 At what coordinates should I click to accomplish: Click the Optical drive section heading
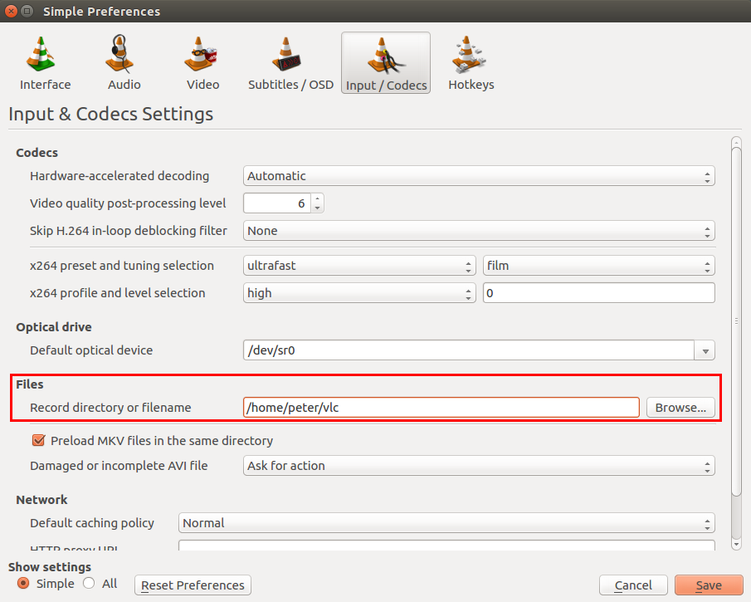pyautogui.click(x=54, y=327)
